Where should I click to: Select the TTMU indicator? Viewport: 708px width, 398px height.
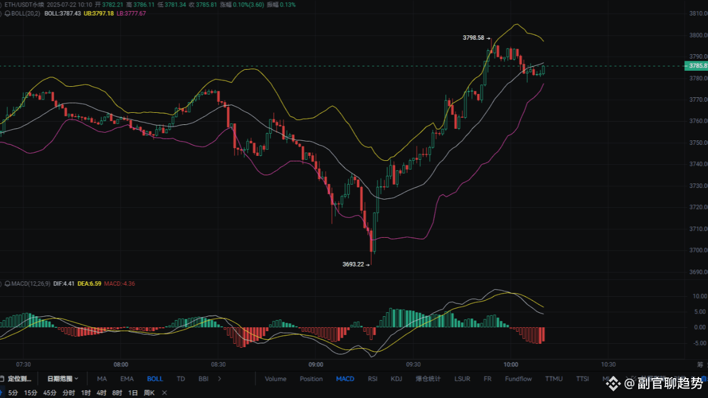[x=554, y=379]
